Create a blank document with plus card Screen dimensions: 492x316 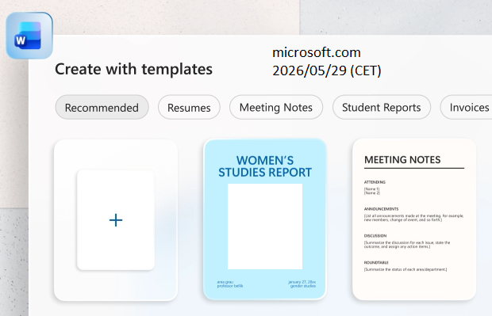coord(116,220)
